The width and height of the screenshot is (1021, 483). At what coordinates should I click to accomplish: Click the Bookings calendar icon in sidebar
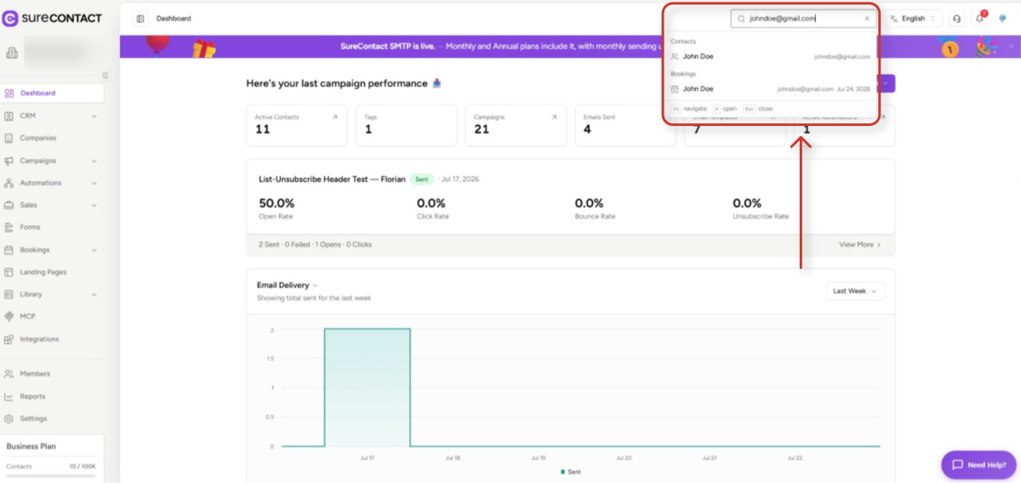tap(9, 250)
